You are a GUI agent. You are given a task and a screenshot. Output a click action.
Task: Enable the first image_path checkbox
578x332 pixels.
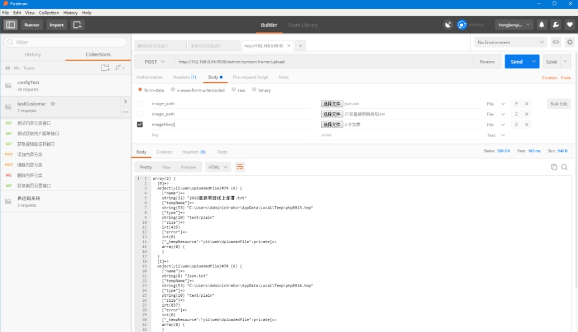click(140, 103)
